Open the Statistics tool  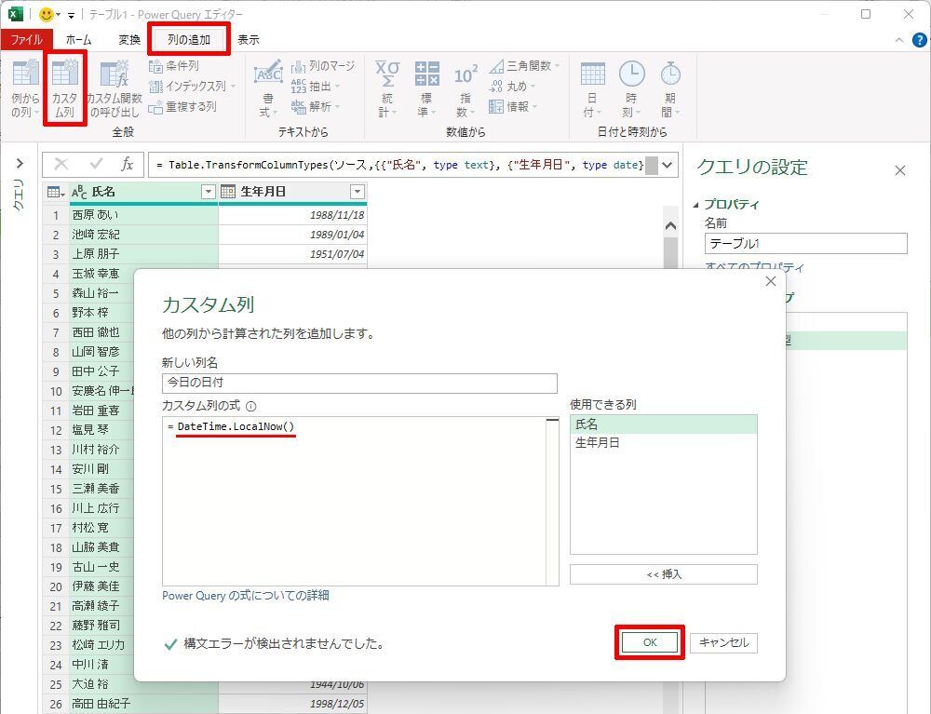387,88
